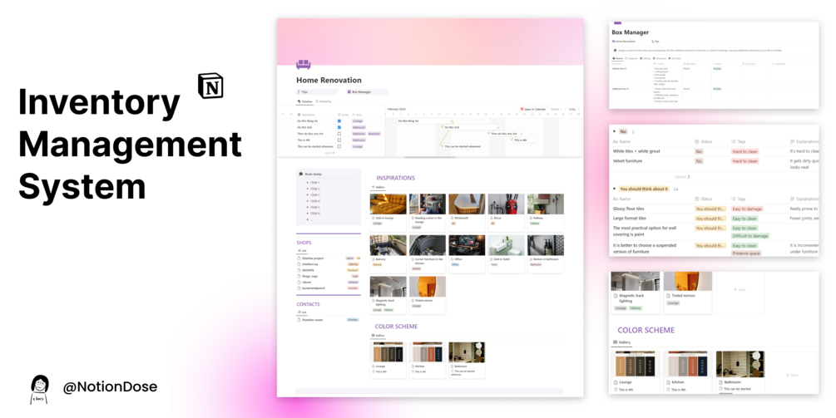836x418 pixels.
Task: Click the purple sofa page icon
Action: (x=304, y=65)
